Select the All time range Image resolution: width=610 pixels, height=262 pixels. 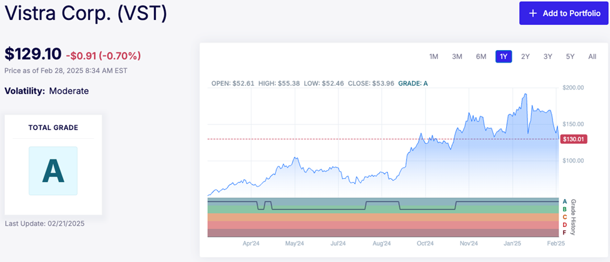click(592, 57)
